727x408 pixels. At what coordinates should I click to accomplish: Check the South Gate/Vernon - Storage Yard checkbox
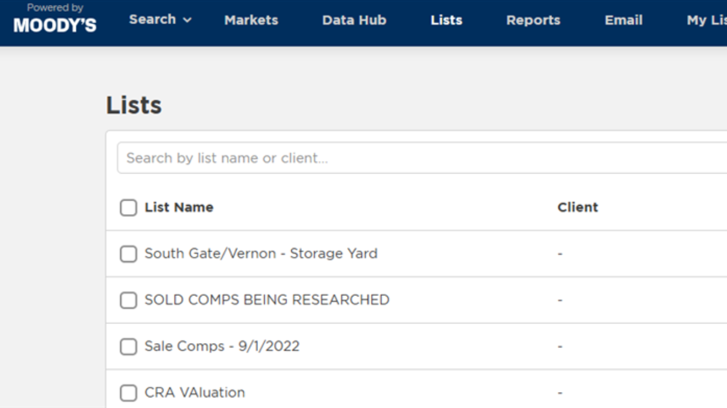(x=128, y=254)
